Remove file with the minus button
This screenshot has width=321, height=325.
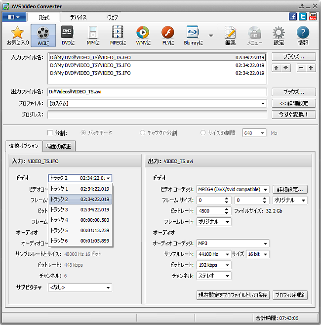coord(301,68)
